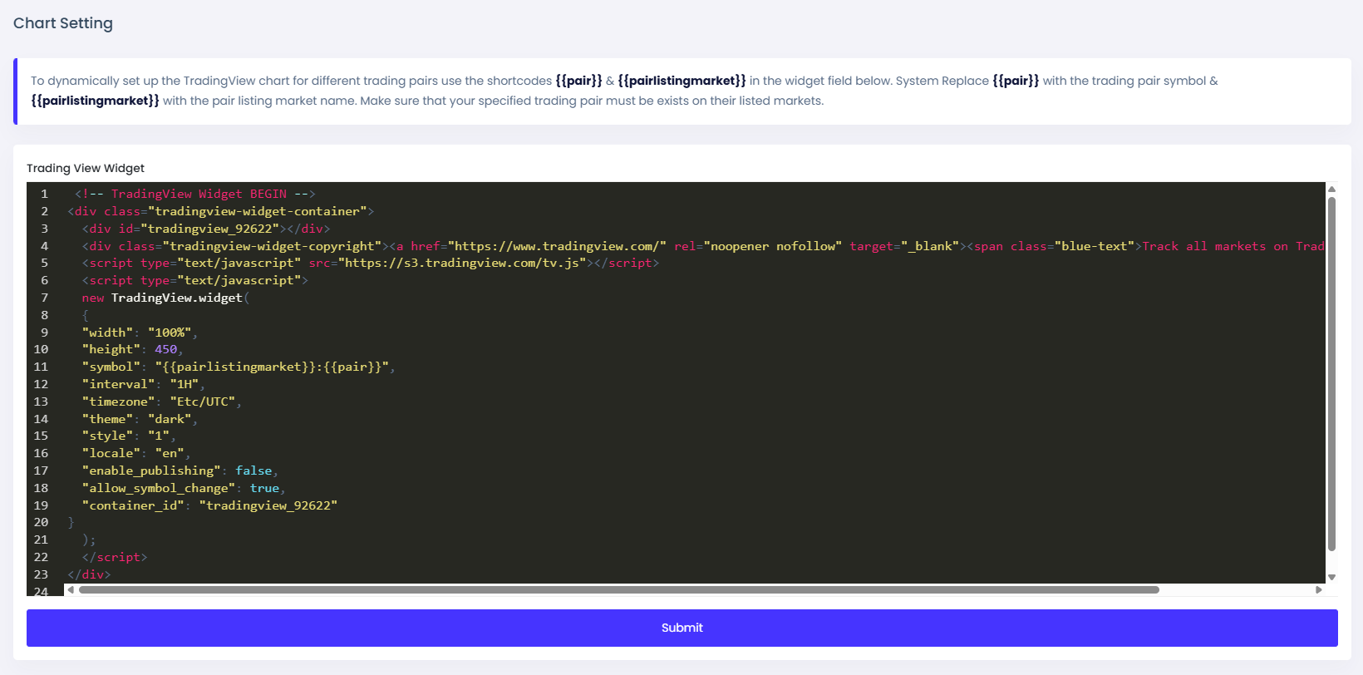Click line number 1 in the editor gutter
1363x675 pixels.
click(45, 194)
